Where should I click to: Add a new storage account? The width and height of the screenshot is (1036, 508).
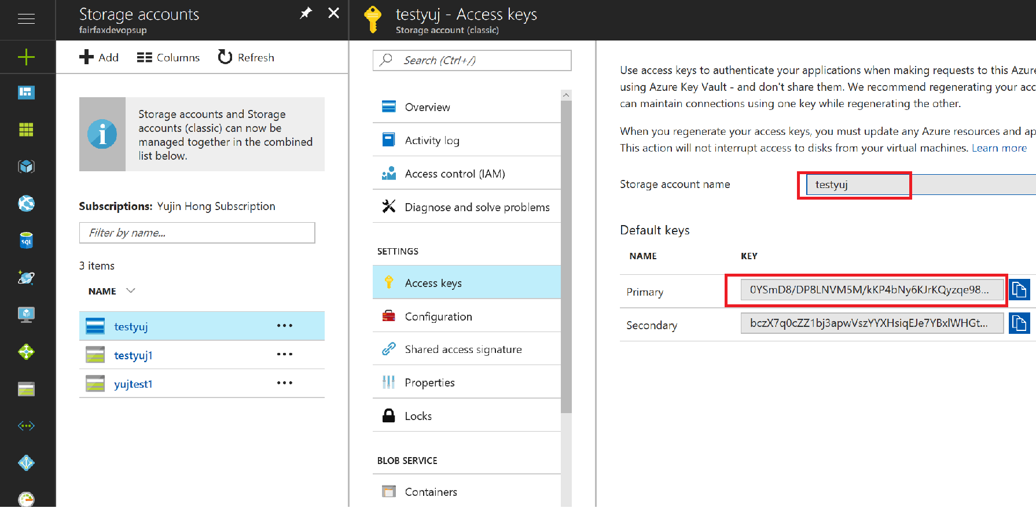click(99, 57)
